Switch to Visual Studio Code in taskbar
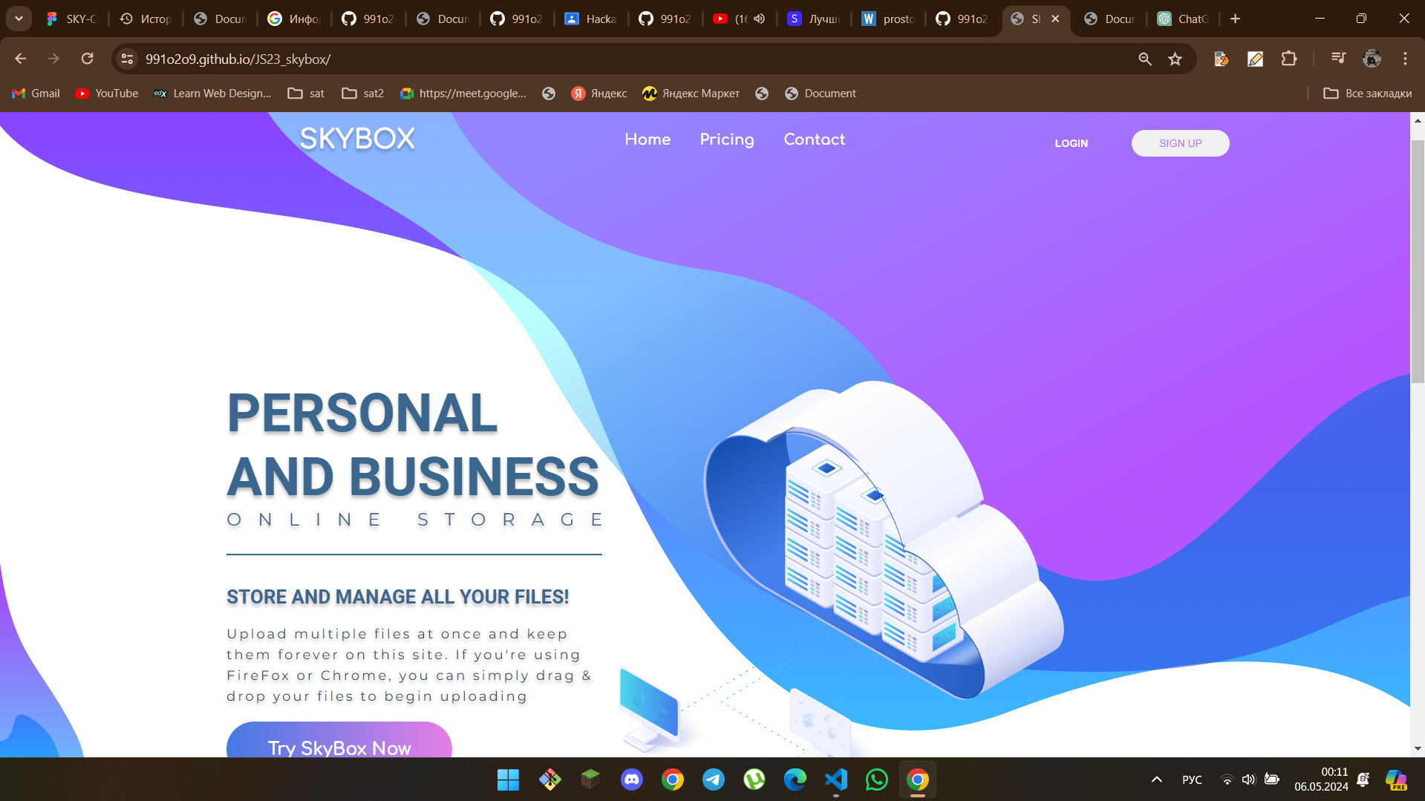Image resolution: width=1425 pixels, height=801 pixels. click(836, 779)
